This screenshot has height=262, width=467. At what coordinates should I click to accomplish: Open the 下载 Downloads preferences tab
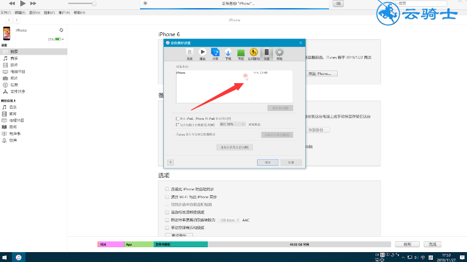(228, 54)
